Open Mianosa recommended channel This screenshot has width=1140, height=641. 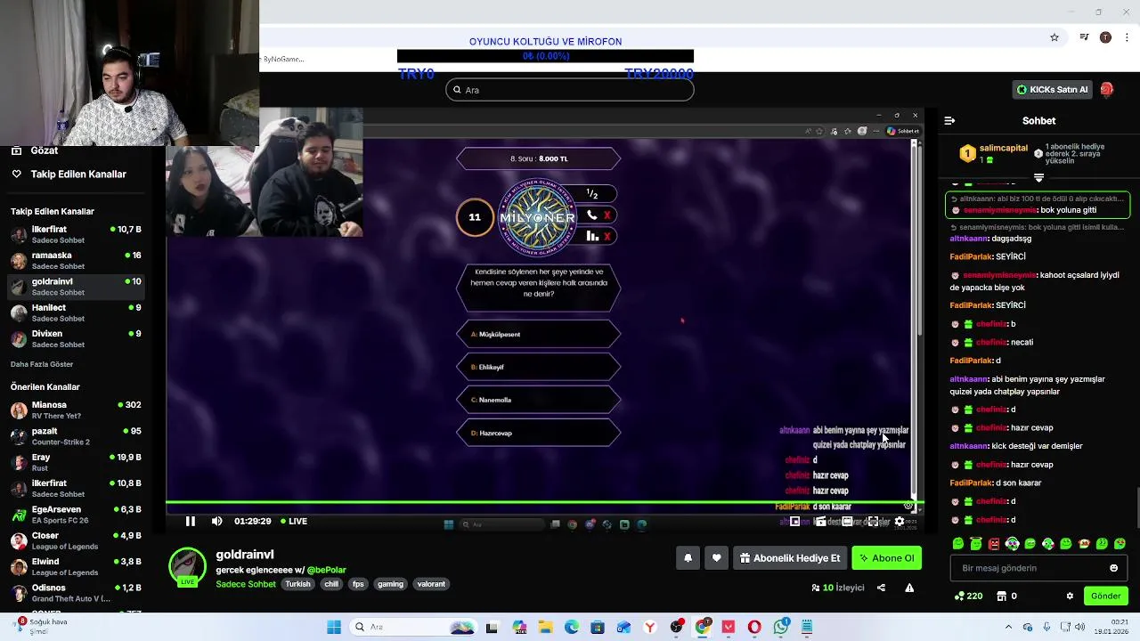point(77,410)
